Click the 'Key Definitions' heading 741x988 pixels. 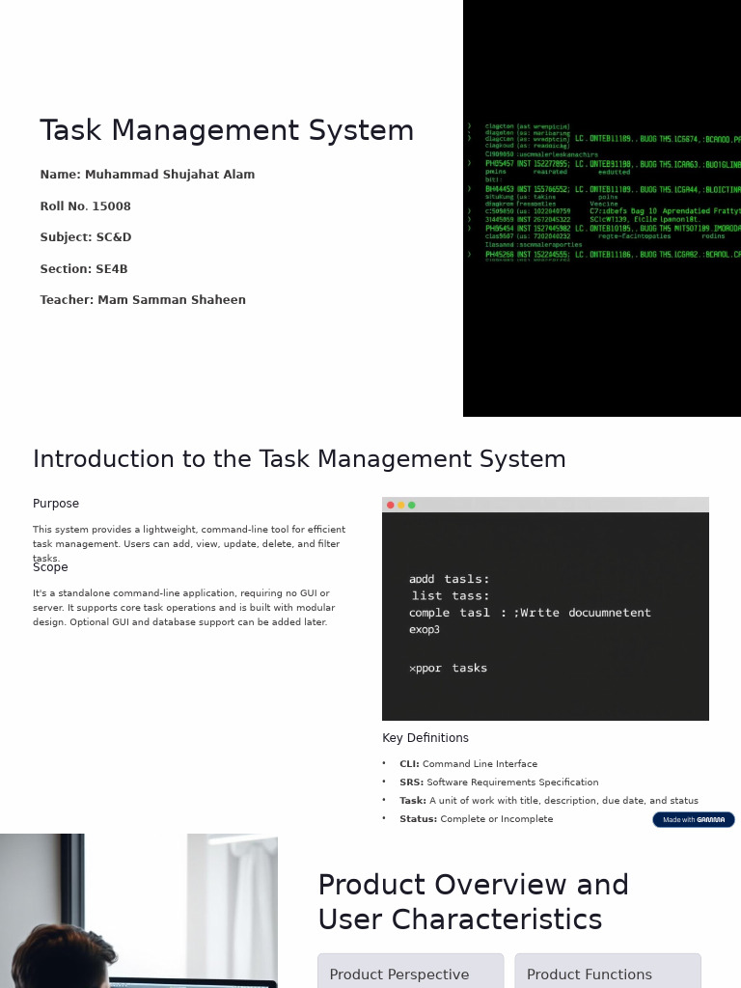coord(425,738)
